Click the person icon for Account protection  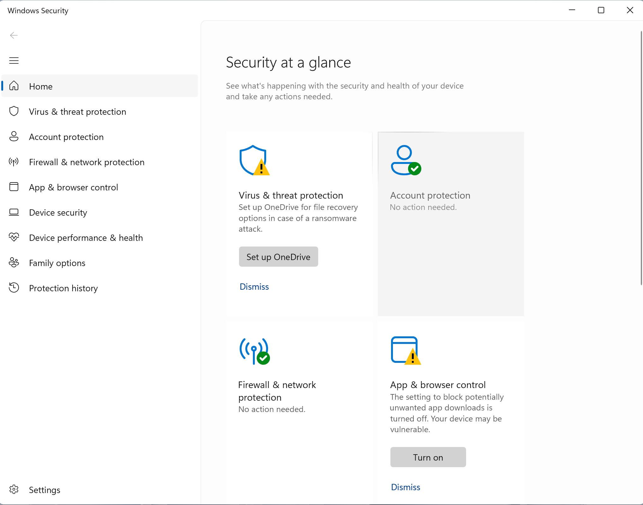14,136
